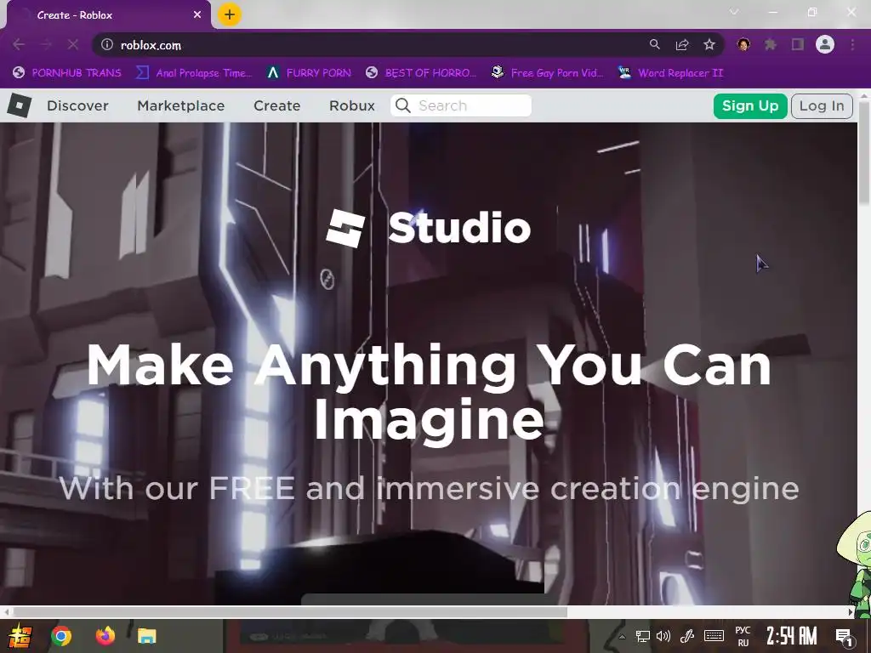
Task: Open the Chrome three-dot menu
Action: point(852,44)
